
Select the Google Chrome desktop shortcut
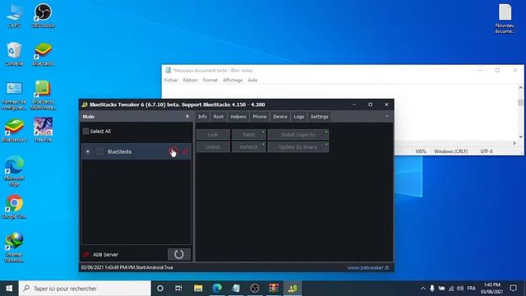pos(14,206)
